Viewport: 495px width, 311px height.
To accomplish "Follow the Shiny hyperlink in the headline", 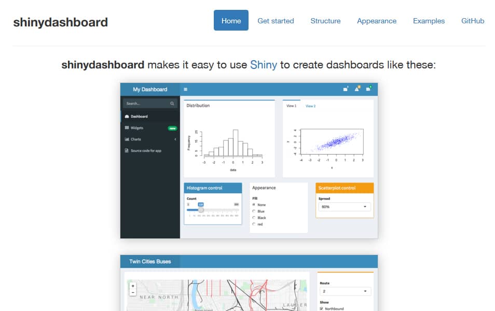I will tap(264, 65).
